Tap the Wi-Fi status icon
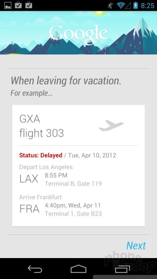Screen dimensions: 157x279 [x=120, y=6]
